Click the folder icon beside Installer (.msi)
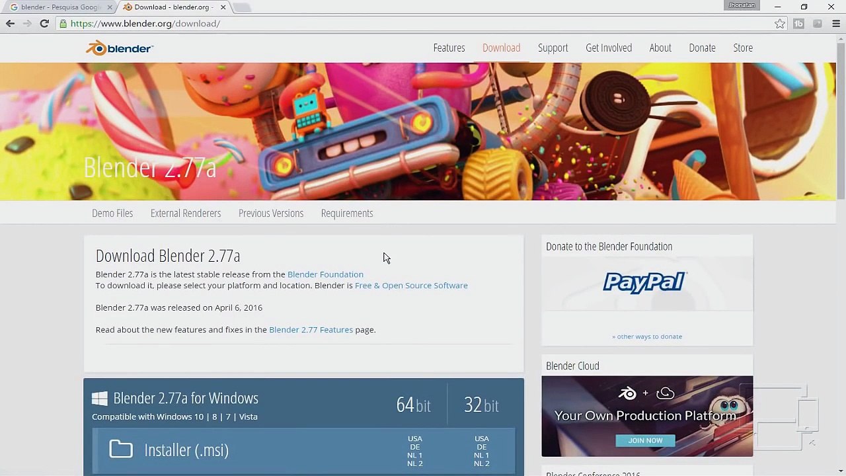The width and height of the screenshot is (846, 476). click(121, 450)
